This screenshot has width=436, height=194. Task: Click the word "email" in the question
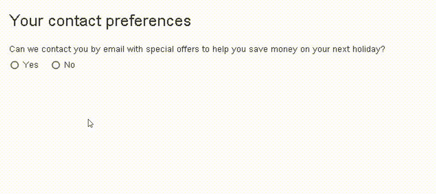(114, 49)
